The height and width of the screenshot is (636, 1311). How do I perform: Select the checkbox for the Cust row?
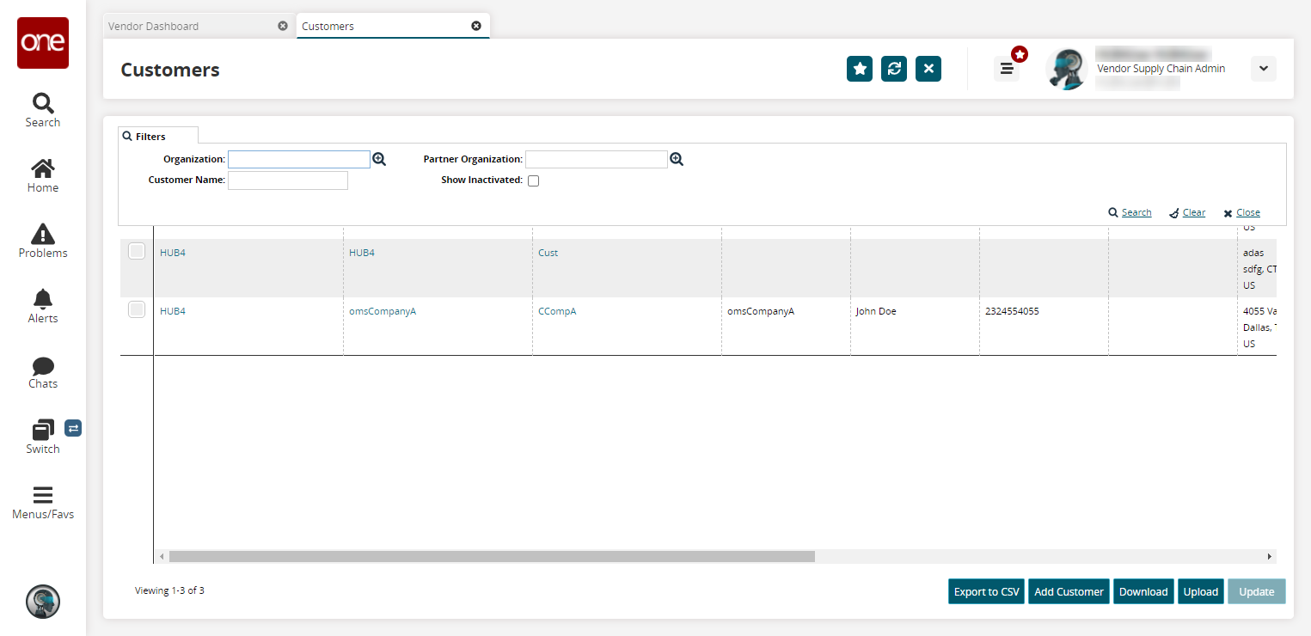[137, 251]
